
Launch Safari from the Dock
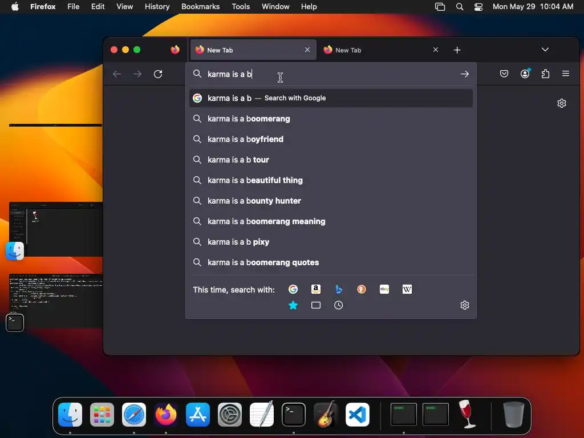tap(134, 415)
